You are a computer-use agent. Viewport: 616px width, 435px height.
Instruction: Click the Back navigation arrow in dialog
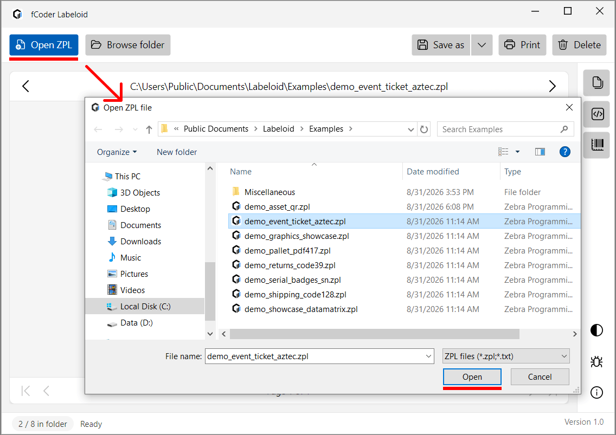click(x=98, y=129)
